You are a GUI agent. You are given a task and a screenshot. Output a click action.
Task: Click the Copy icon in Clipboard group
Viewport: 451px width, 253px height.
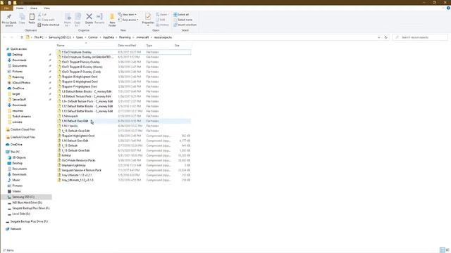[x=22, y=17]
